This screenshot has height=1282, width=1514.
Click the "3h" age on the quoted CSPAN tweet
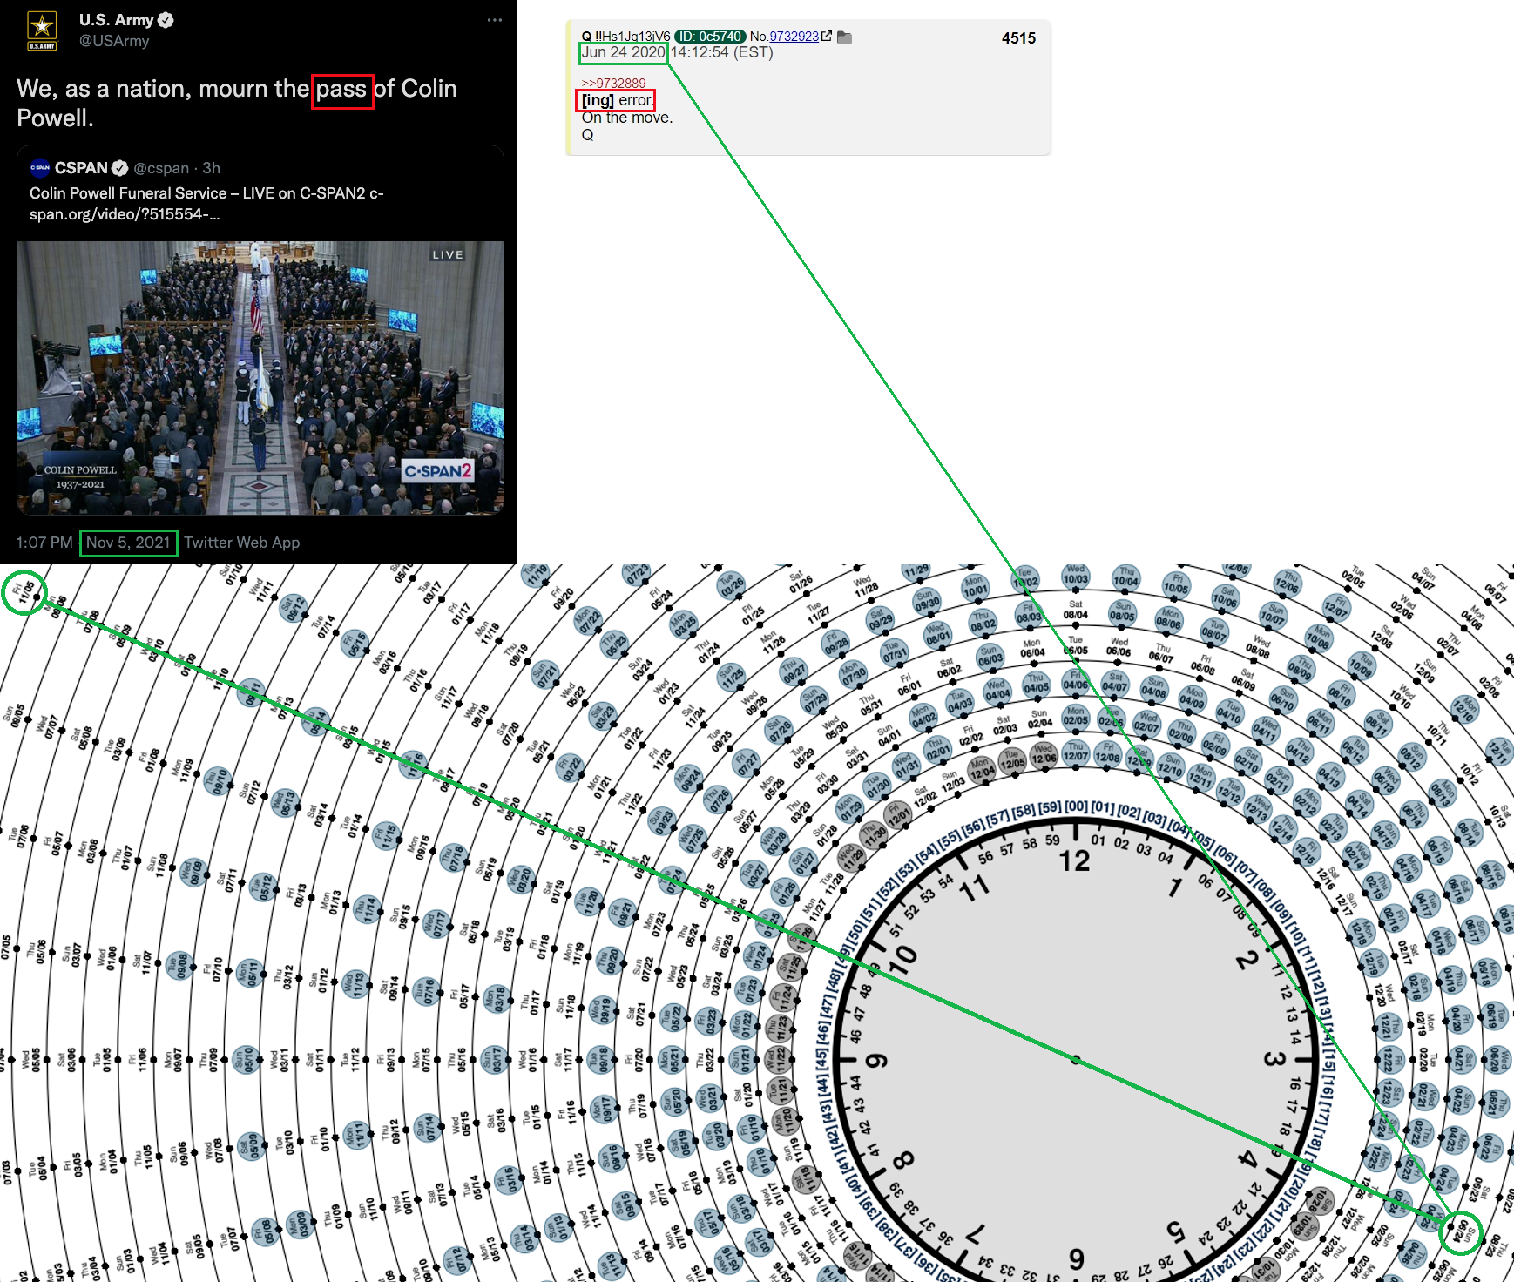[212, 168]
